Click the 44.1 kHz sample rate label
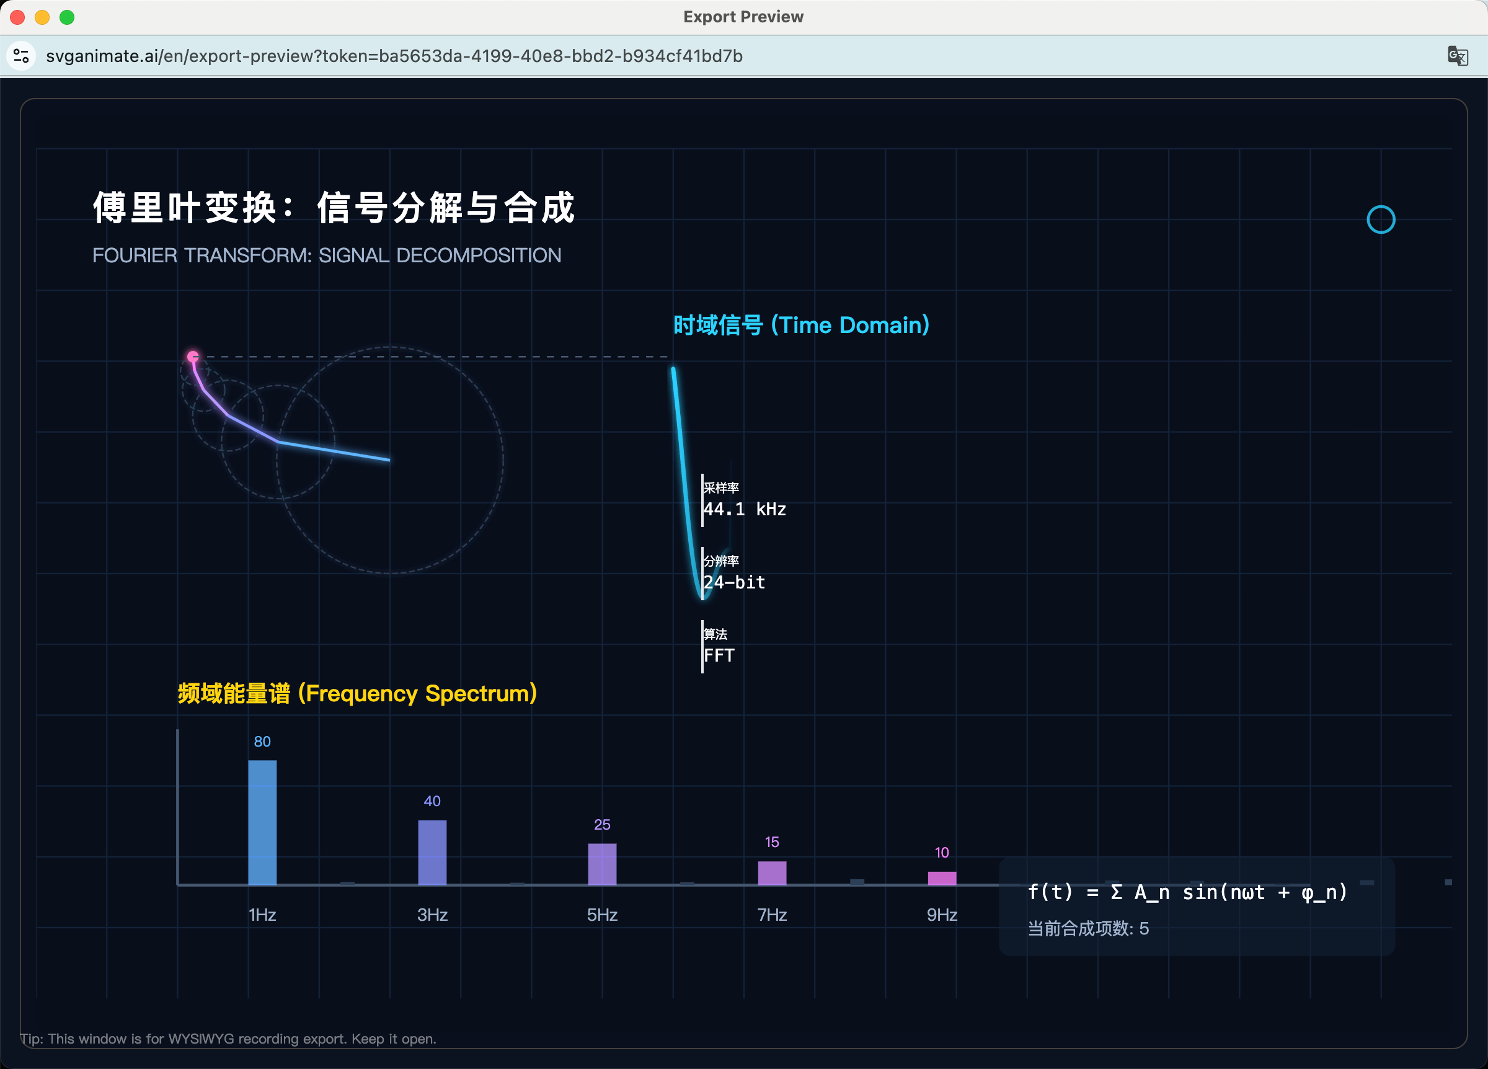1488x1069 pixels. 745,509
